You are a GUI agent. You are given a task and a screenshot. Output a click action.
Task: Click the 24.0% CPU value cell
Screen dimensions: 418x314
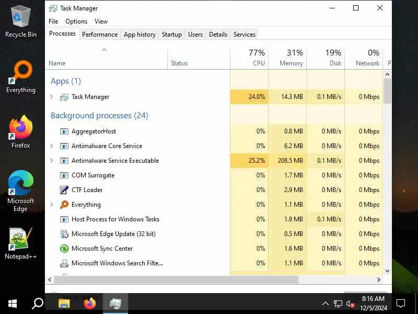point(249,97)
